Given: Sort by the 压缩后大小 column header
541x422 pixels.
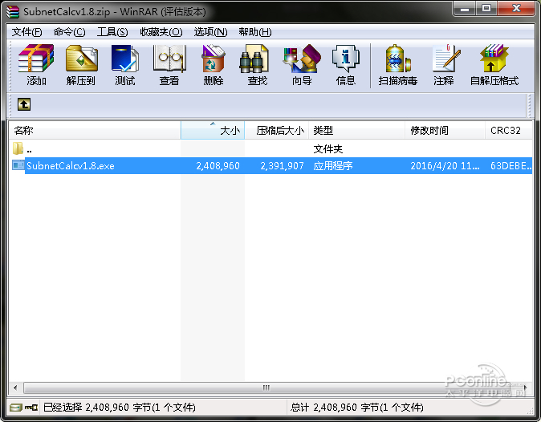Looking at the screenshot, I should coord(276,130).
